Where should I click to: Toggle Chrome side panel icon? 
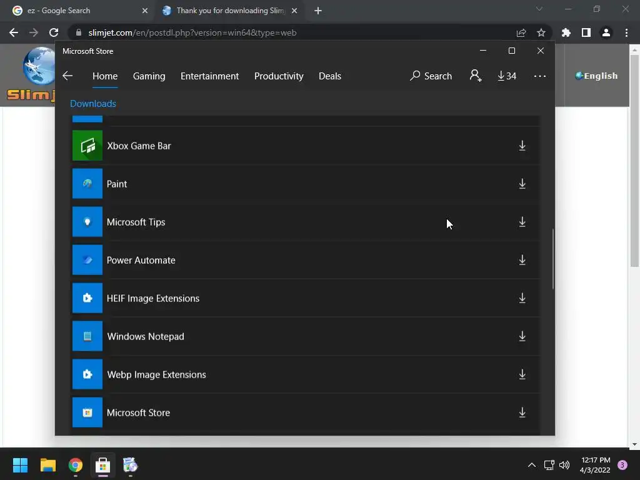pyautogui.click(x=586, y=32)
